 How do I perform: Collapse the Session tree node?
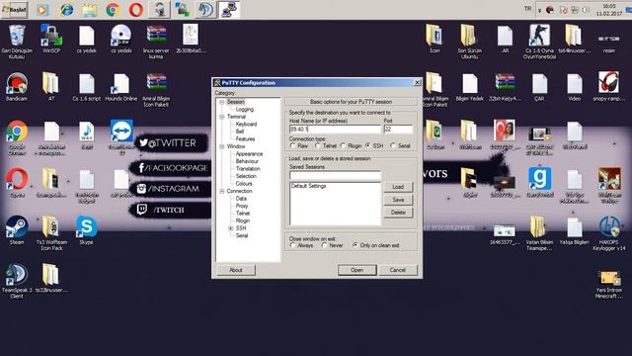tap(221, 102)
